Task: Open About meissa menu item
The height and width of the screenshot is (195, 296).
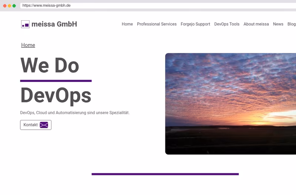Action: click(x=256, y=24)
